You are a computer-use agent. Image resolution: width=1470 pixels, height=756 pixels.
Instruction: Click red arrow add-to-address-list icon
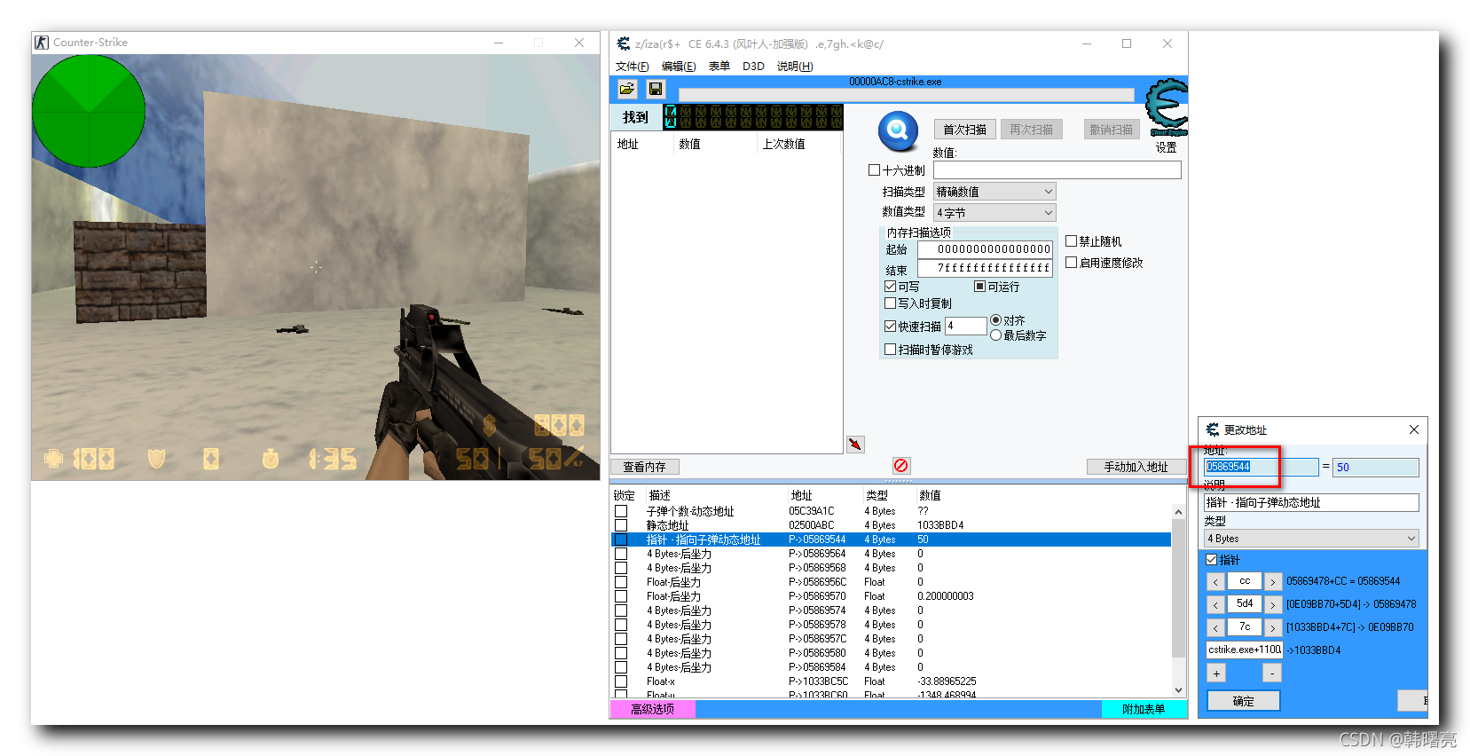coord(855,445)
